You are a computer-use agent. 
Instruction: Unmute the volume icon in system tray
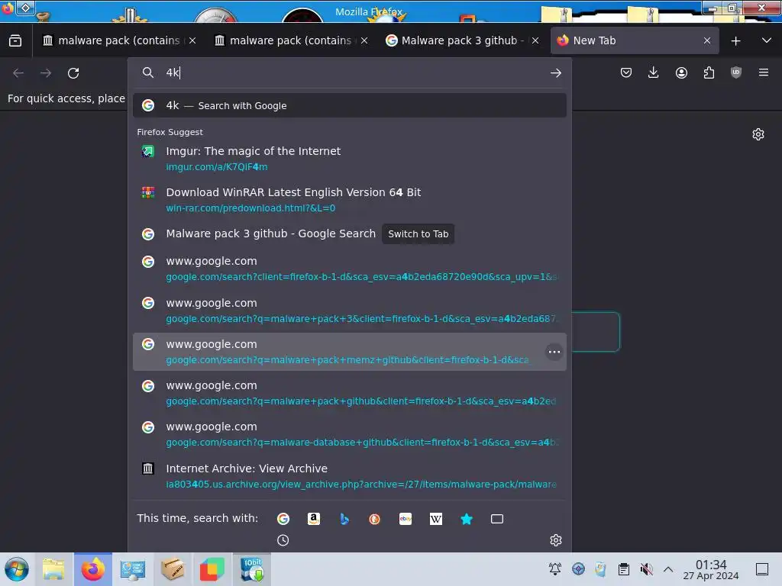click(x=646, y=568)
